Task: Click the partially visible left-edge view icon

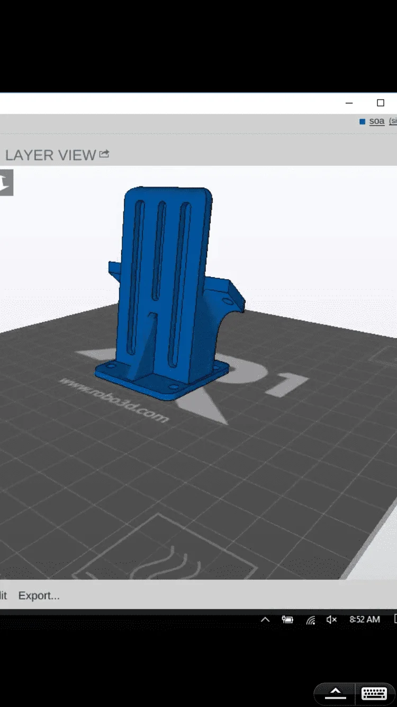Action: pos(6,182)
